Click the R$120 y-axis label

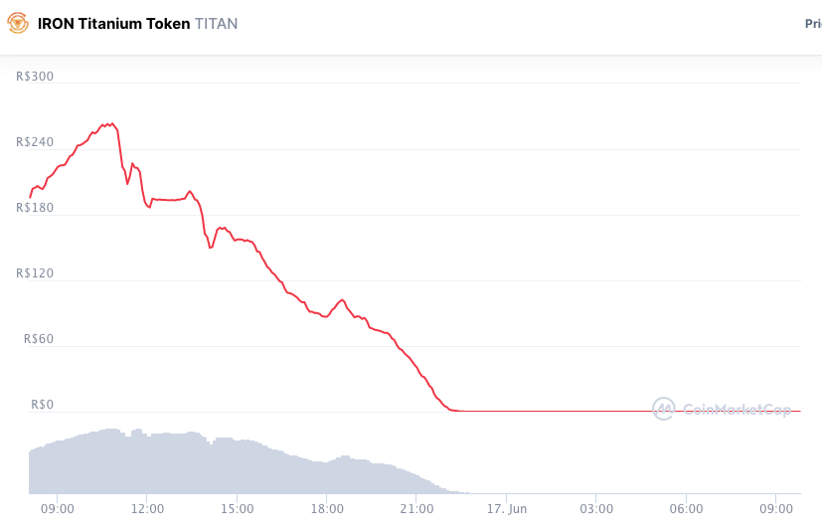pos(35,273)
